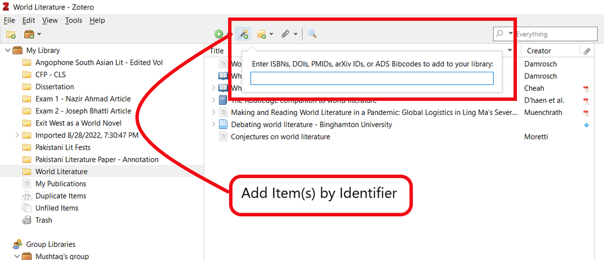
Task: Click the search mode magnifier icon in search box
Action: click(500, 34)
